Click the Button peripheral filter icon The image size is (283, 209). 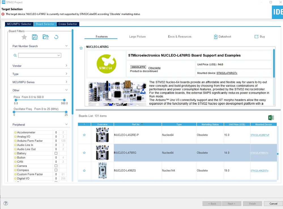(15, 158)
